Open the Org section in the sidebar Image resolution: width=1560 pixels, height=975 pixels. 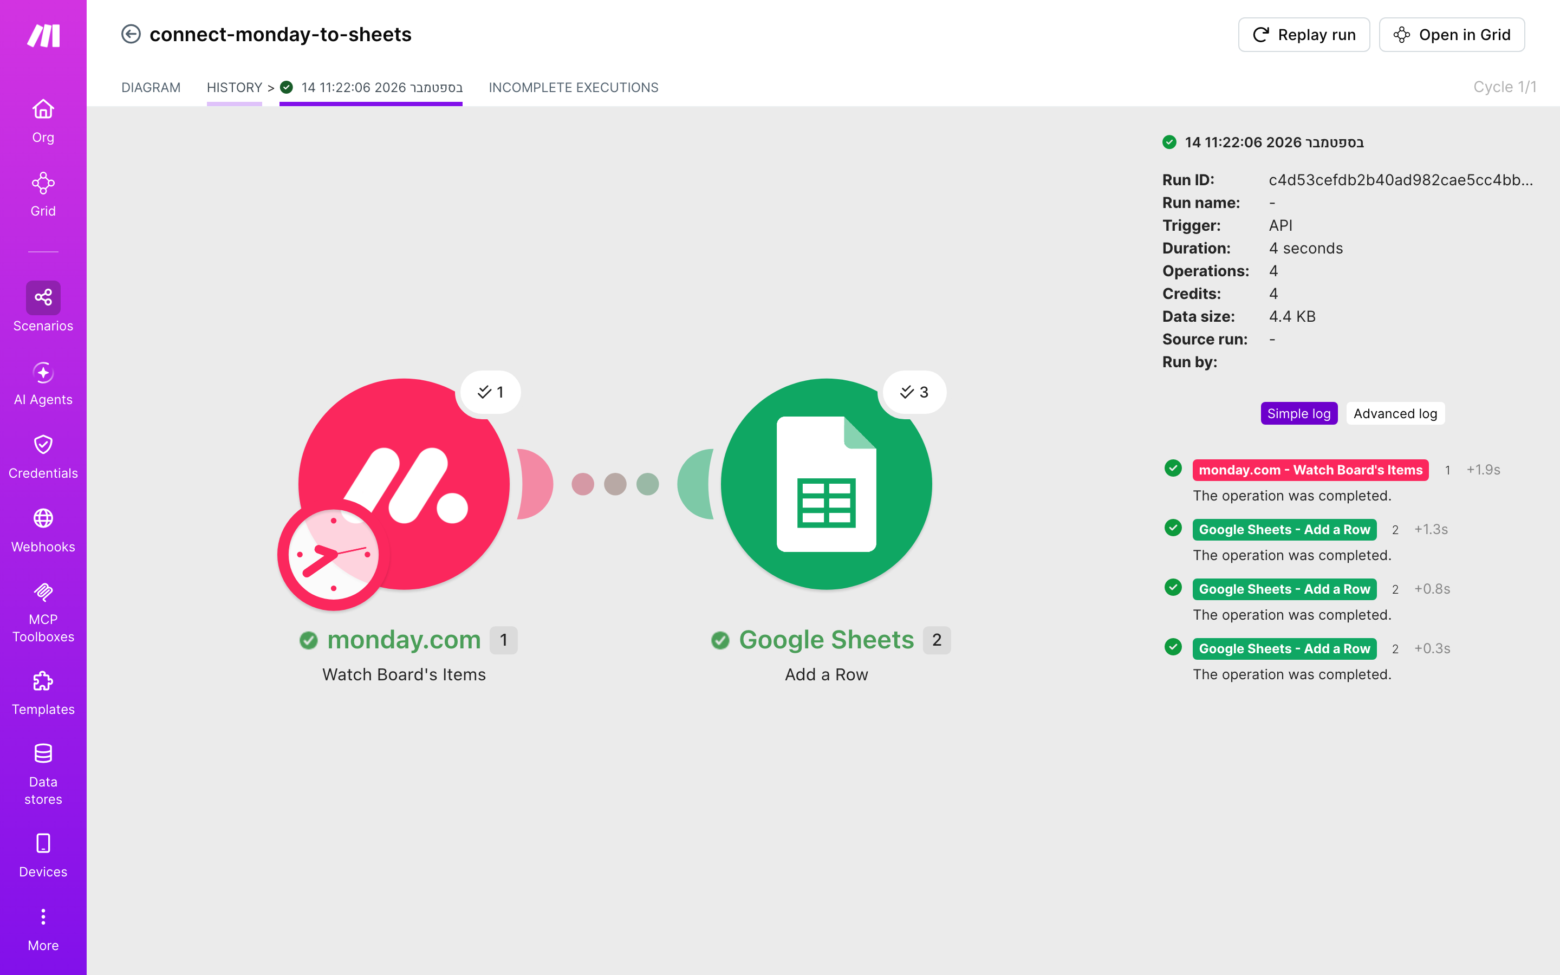click(x=43, y=121)
